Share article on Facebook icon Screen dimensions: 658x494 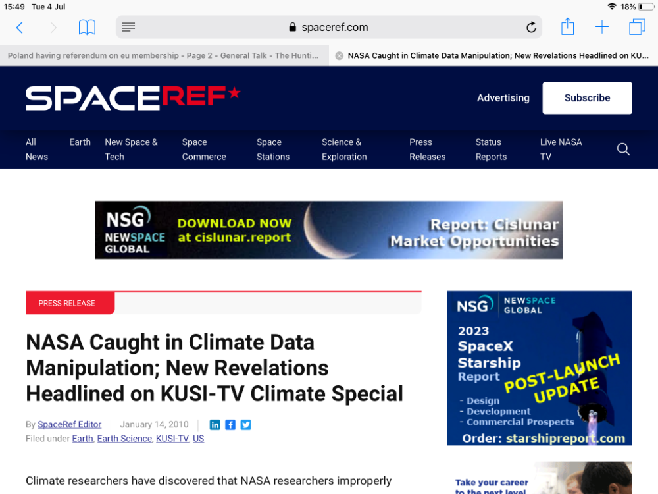click(230, 425)
